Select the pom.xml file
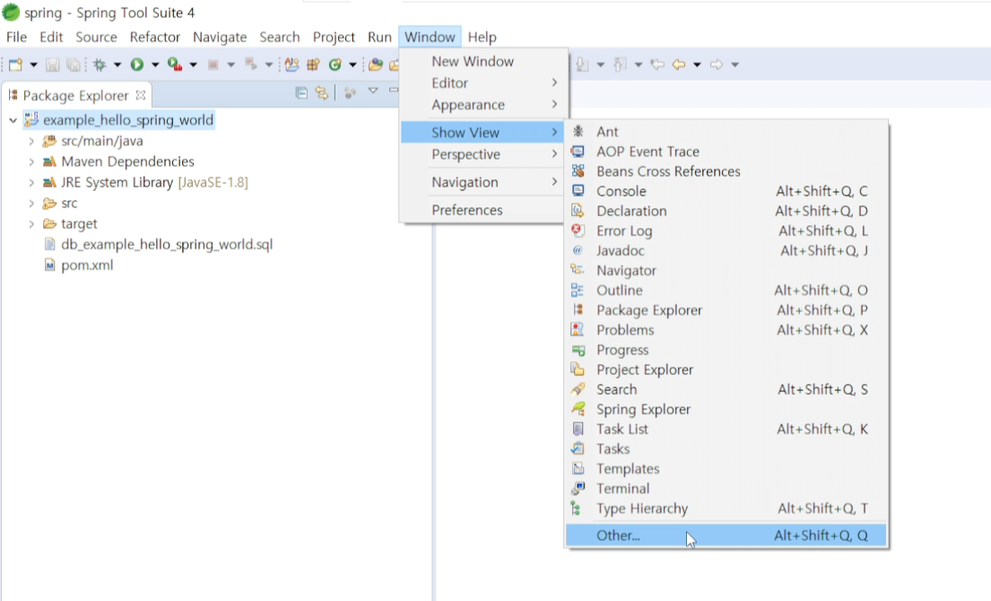The width and height of the screenshot is (991, 601). point(79,265)
